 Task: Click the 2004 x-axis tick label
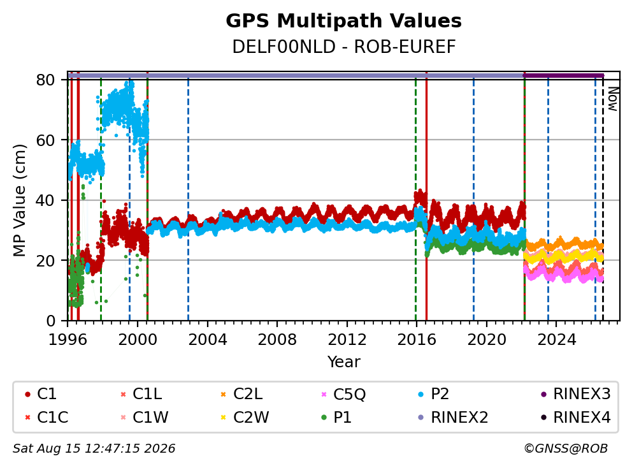208,340
